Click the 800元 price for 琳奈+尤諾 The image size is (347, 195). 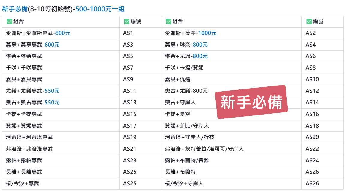pos(200,56)
